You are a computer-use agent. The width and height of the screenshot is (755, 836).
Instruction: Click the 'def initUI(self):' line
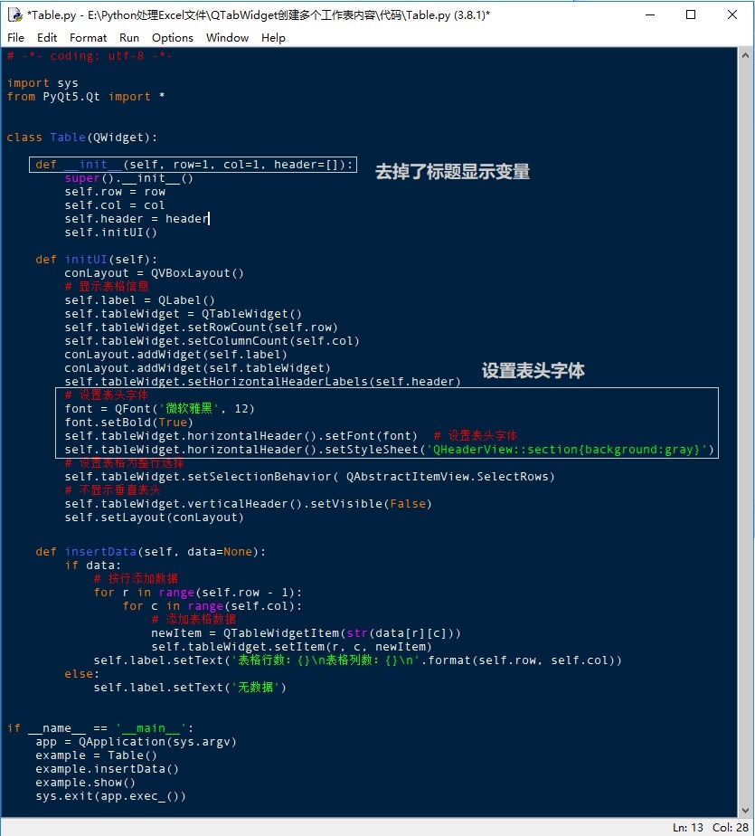coord(96,260)
